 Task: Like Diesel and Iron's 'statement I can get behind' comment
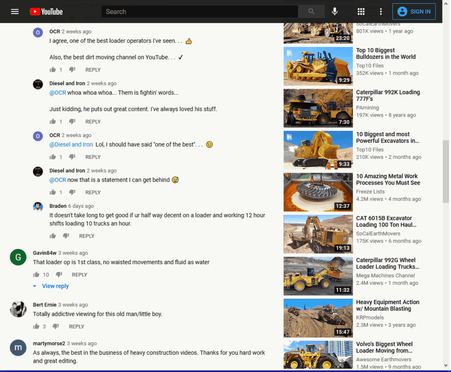pos(53,192)
